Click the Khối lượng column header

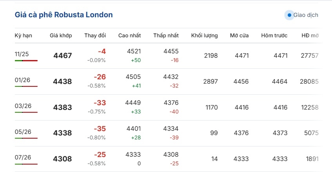(x=204, y=36)
